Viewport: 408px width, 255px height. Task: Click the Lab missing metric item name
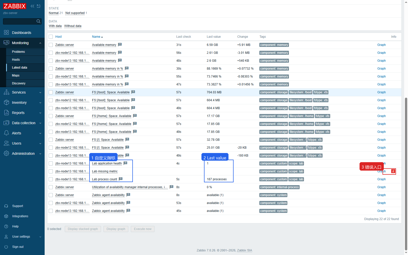[105, 171]
